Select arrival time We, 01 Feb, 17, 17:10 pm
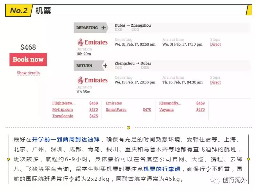255x191 pixels. tap(182, 44)
